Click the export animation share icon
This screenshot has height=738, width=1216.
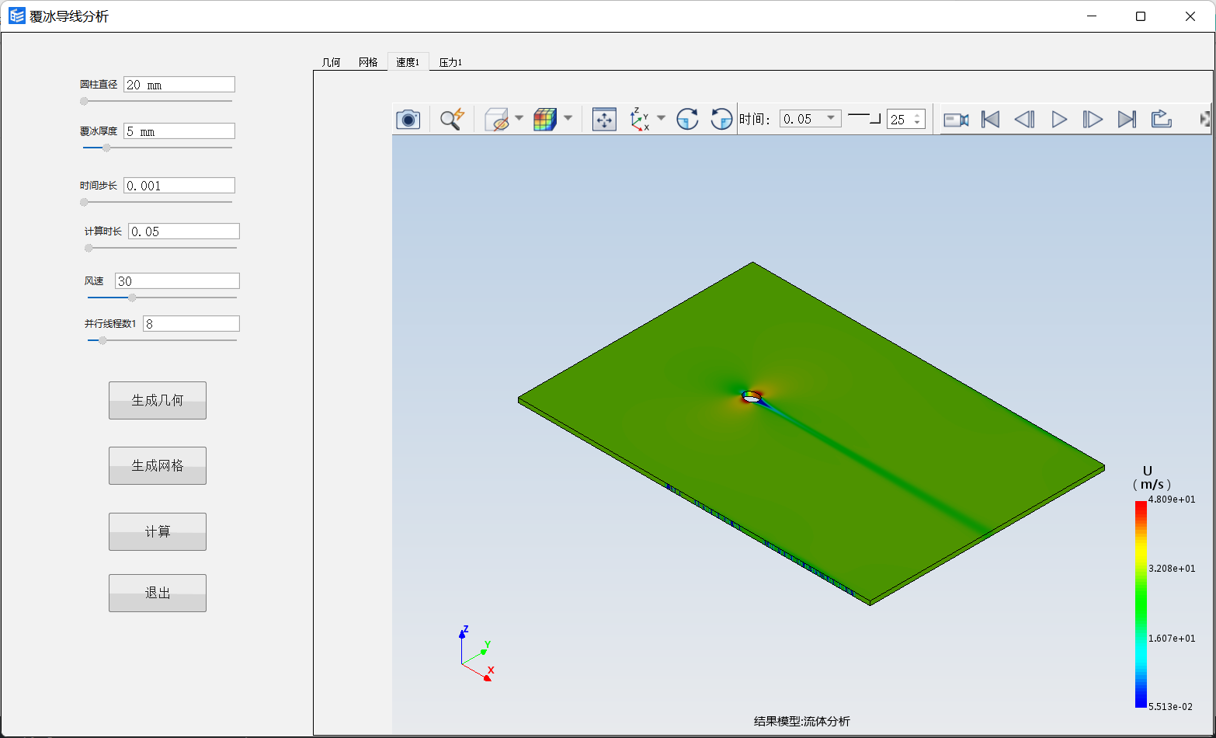click(1161, 119)
